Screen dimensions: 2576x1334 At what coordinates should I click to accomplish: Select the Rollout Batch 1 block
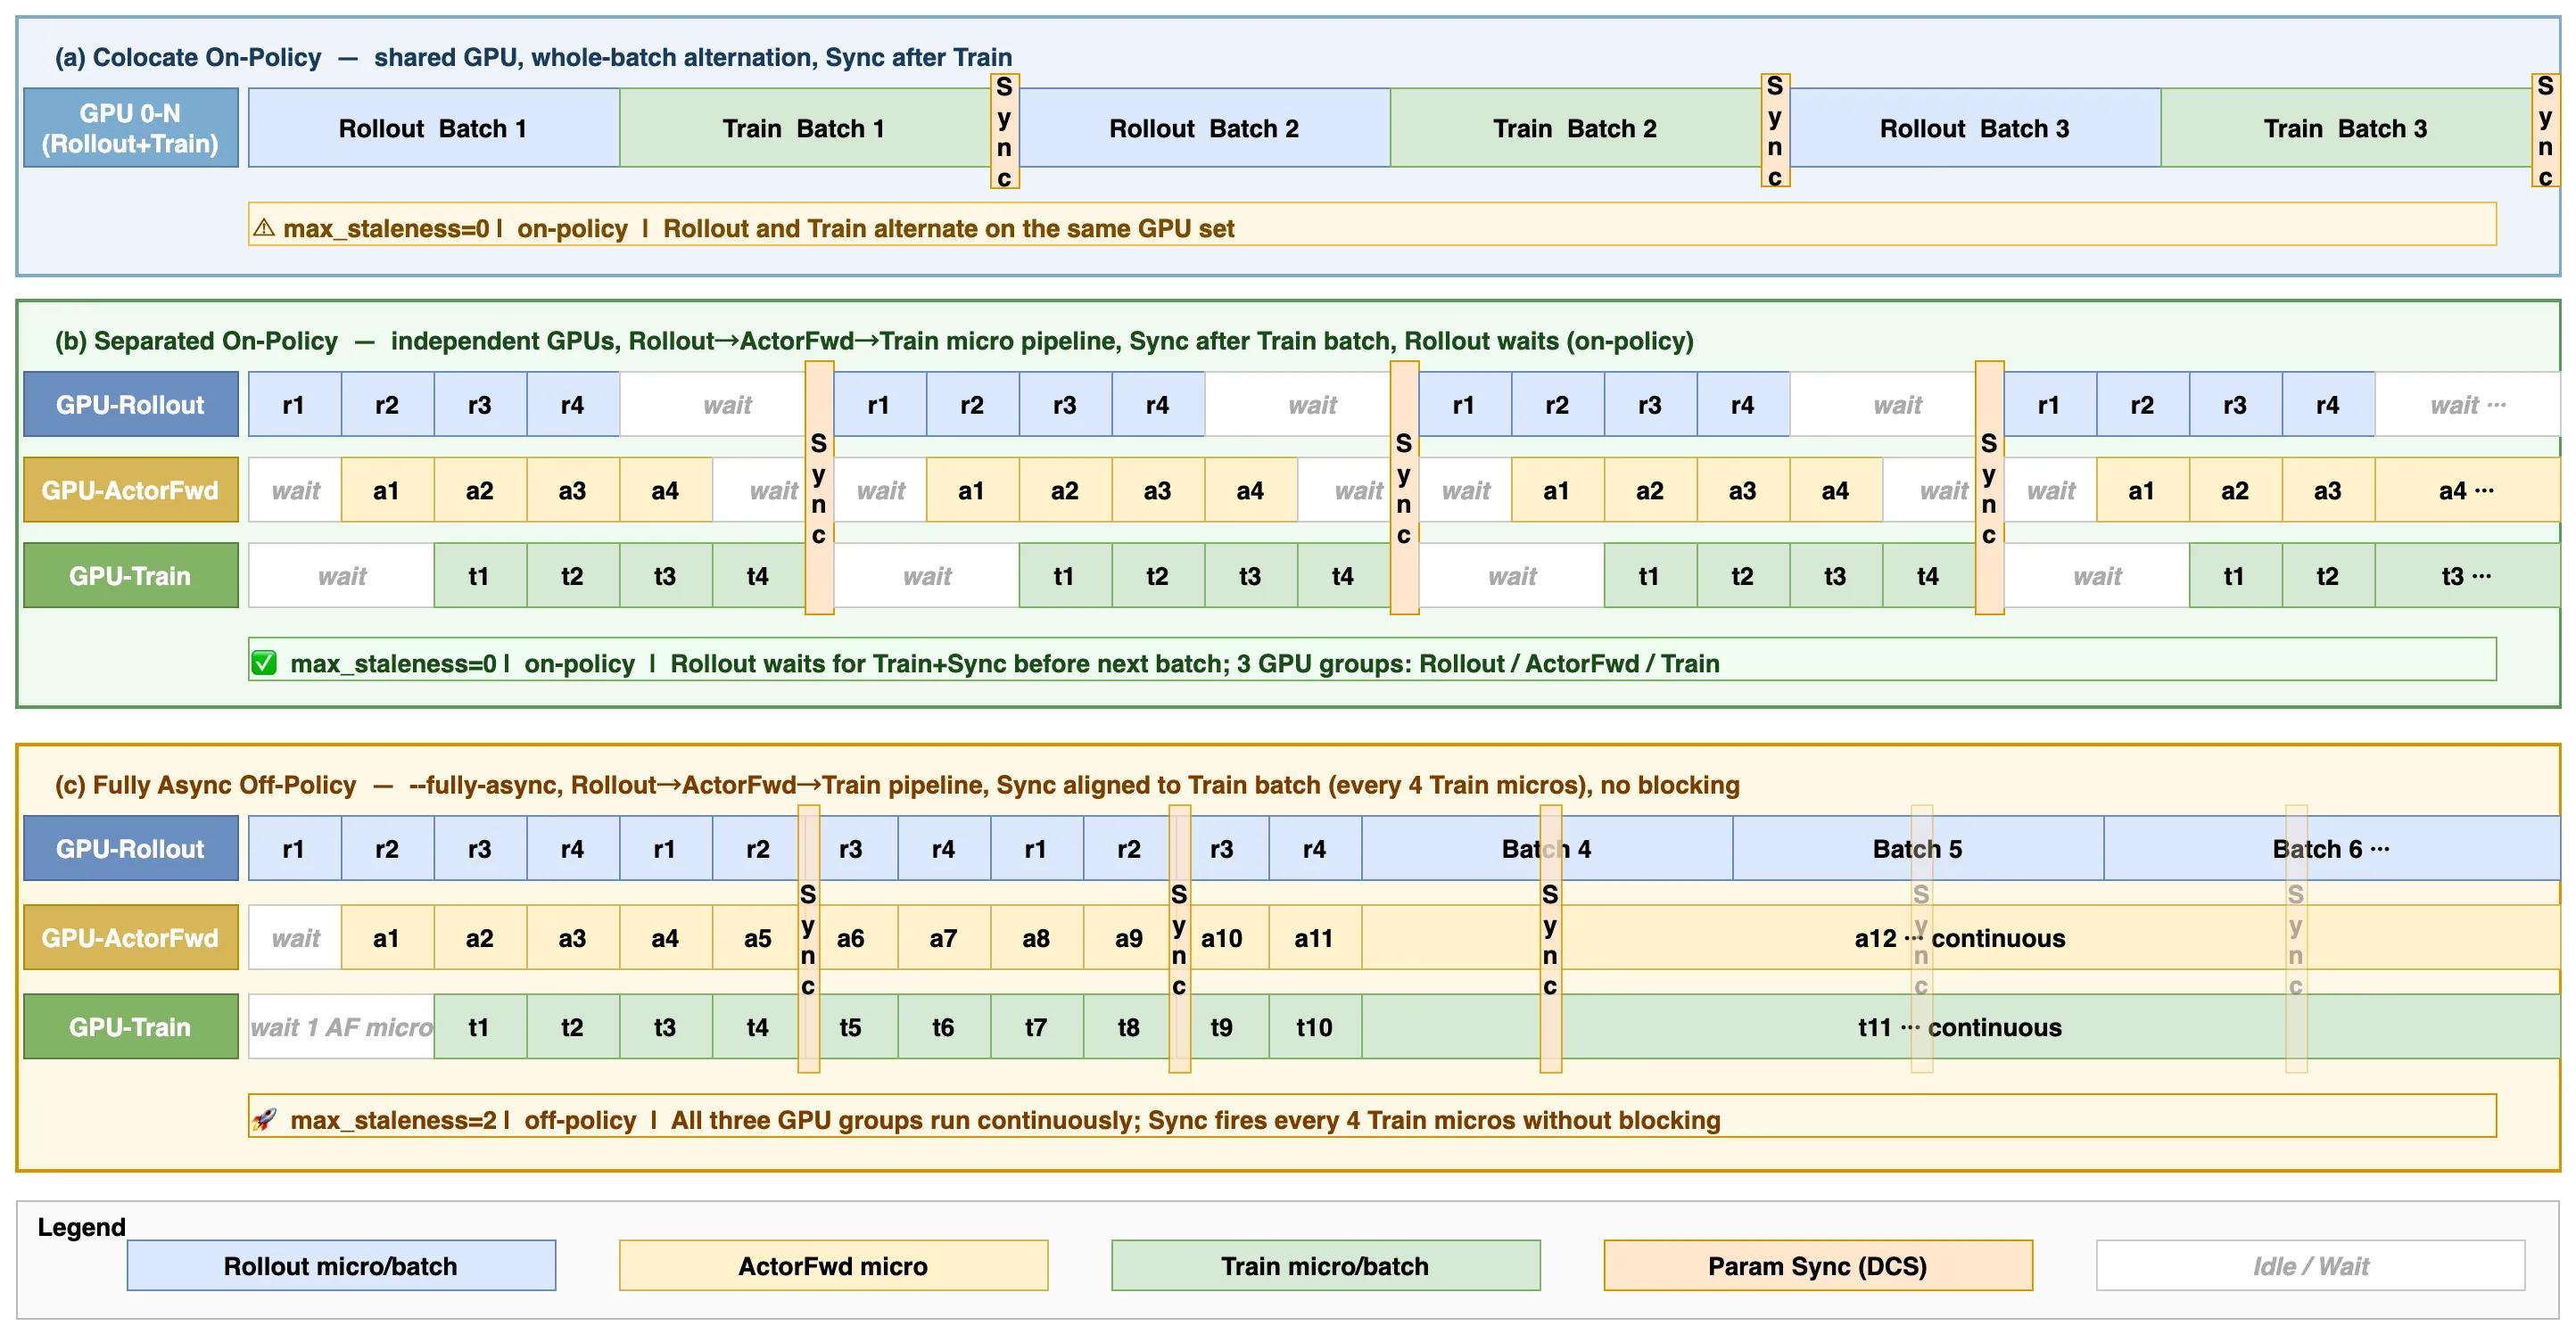pos(434,127)
